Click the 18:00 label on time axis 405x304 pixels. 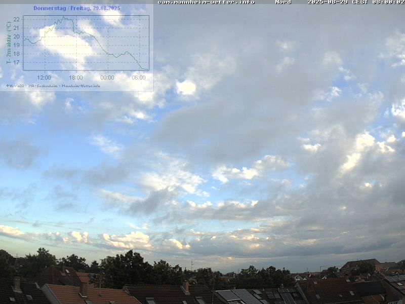[76, 78]
